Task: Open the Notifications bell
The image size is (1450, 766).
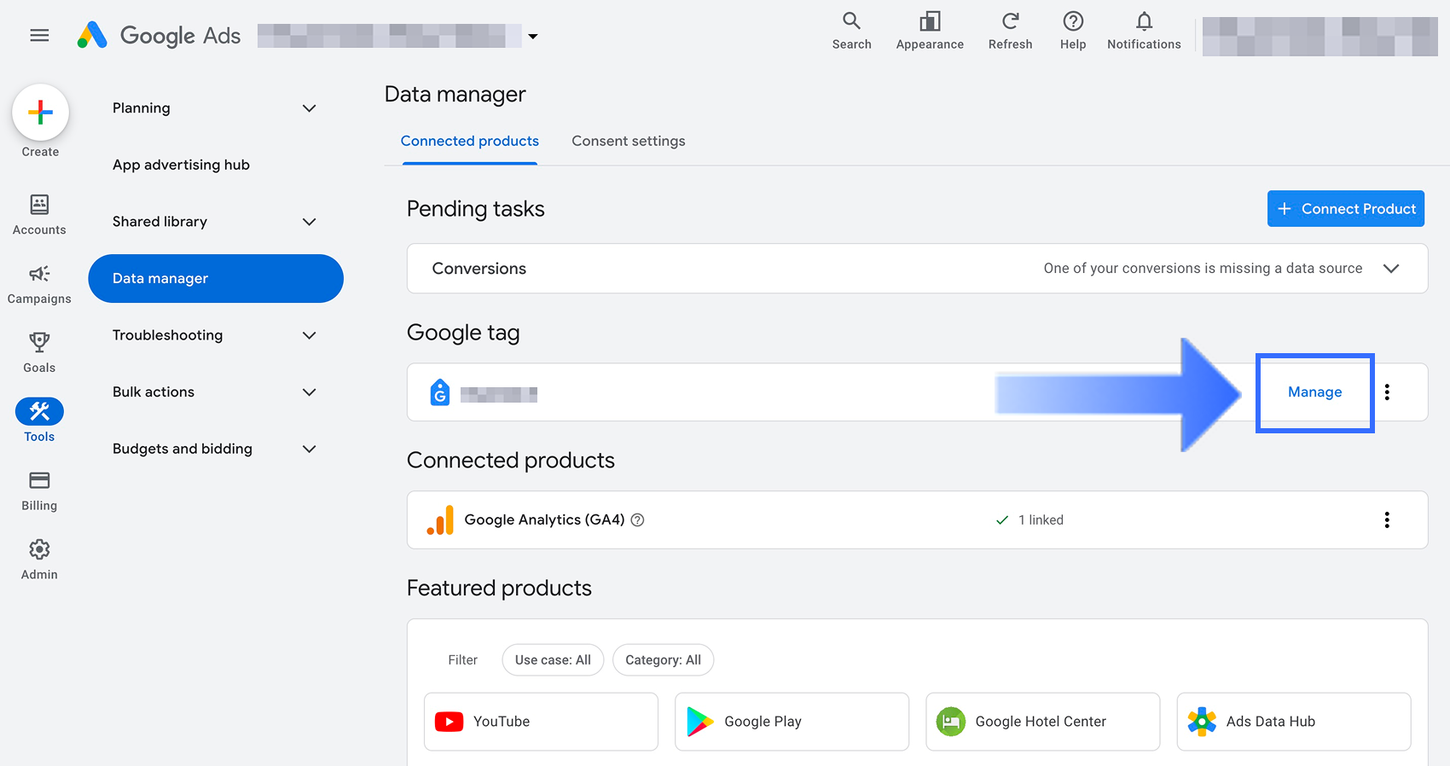Action: coord(1144,21)
